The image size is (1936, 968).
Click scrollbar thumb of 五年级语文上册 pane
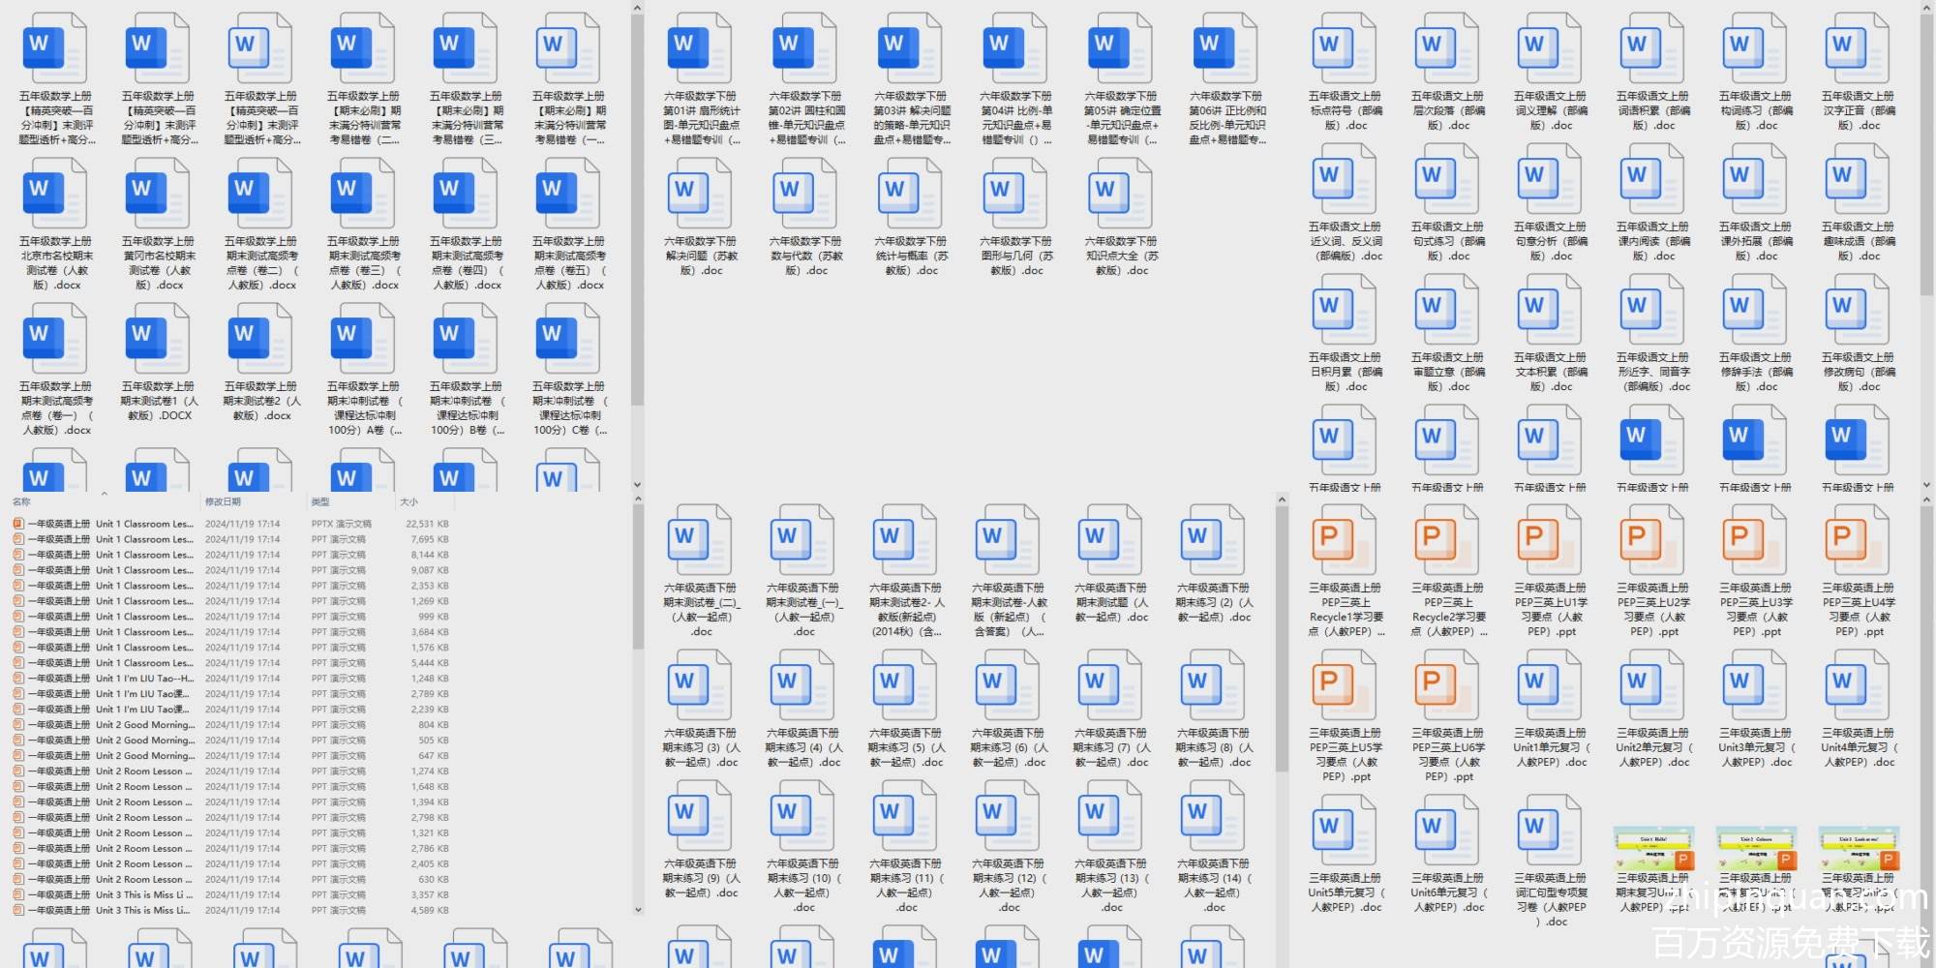(1925, 155)
